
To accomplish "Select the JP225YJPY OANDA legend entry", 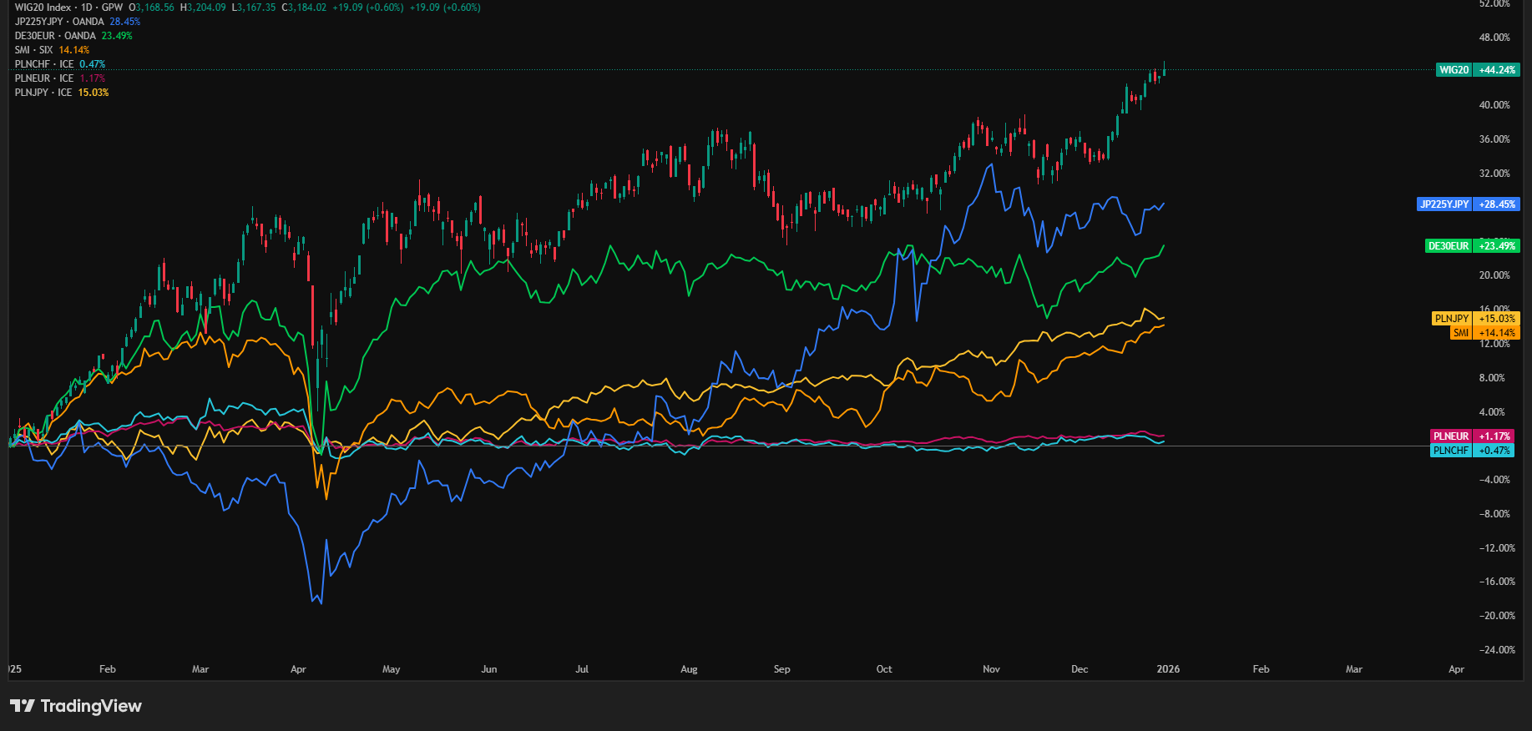I will point(58,22).
